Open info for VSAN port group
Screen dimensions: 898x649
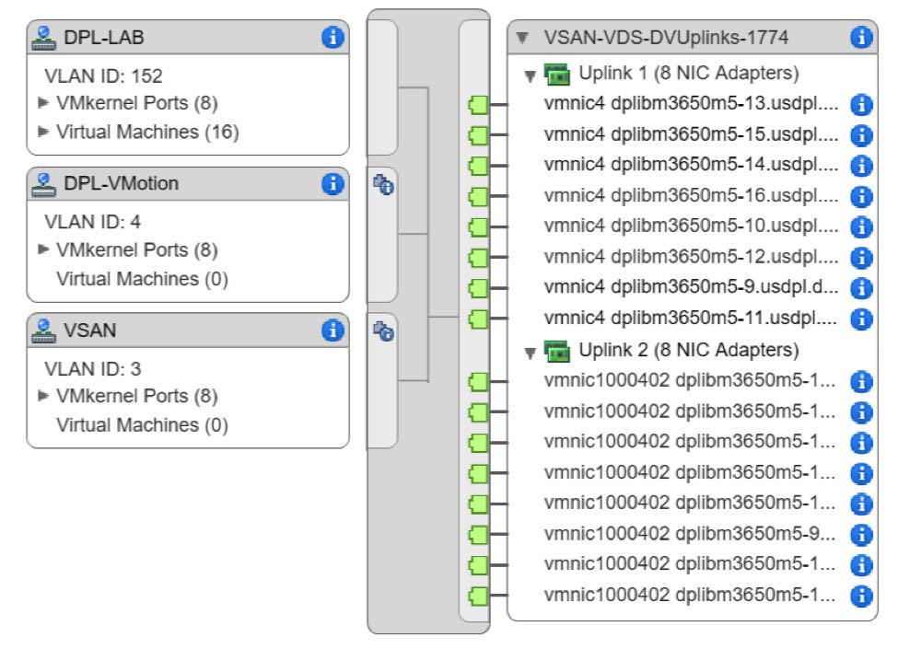point(332,330)
